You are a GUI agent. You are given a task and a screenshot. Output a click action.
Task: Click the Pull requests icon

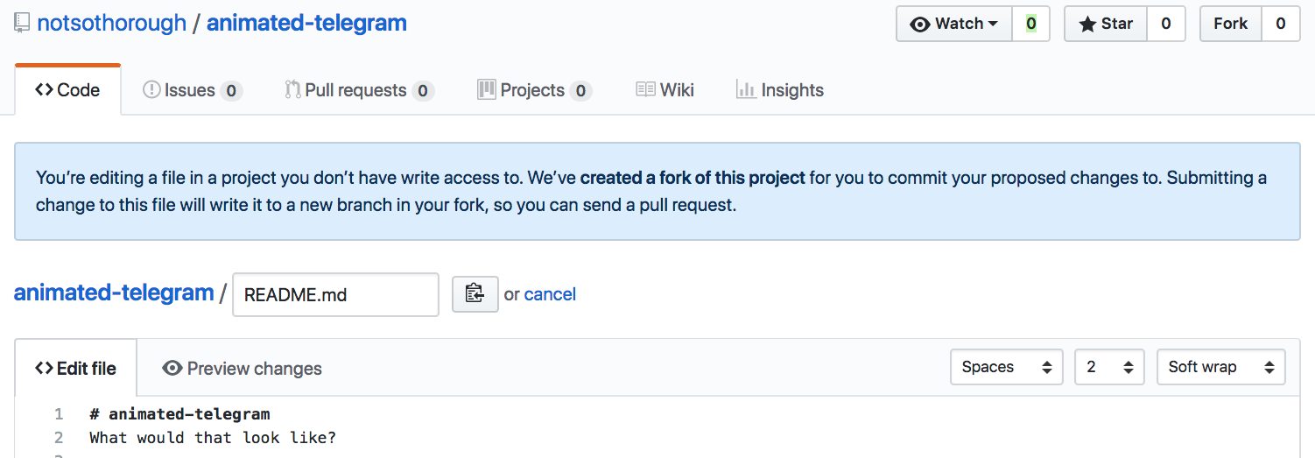pyautogui.click(x=292, y=89)
